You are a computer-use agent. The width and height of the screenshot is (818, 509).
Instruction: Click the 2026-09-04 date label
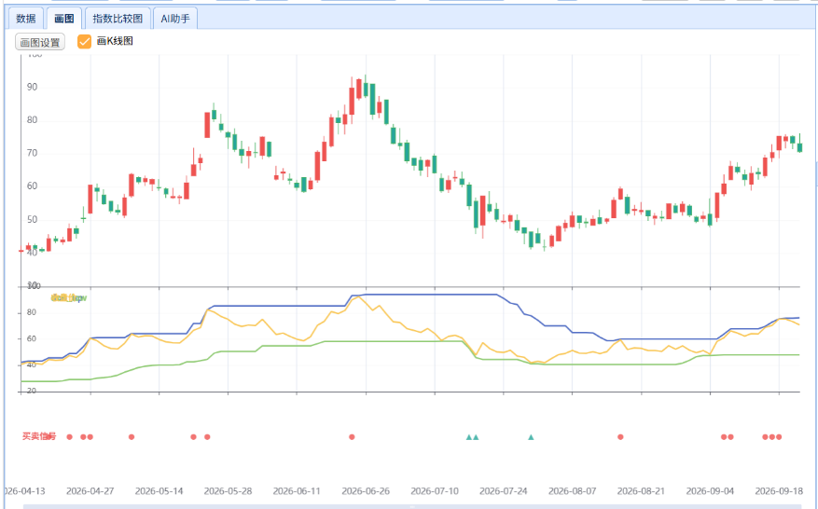tap(710, 491)
